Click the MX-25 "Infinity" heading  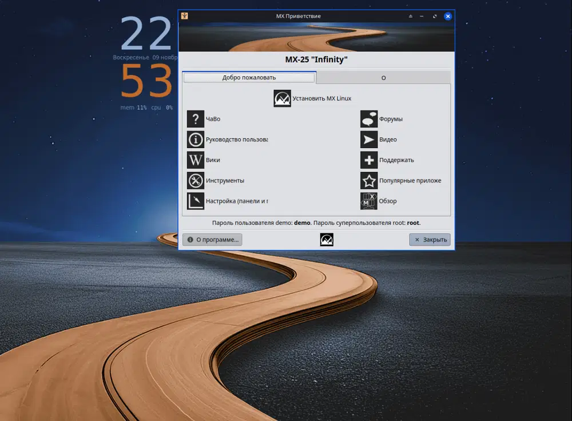tap(316, 59)
